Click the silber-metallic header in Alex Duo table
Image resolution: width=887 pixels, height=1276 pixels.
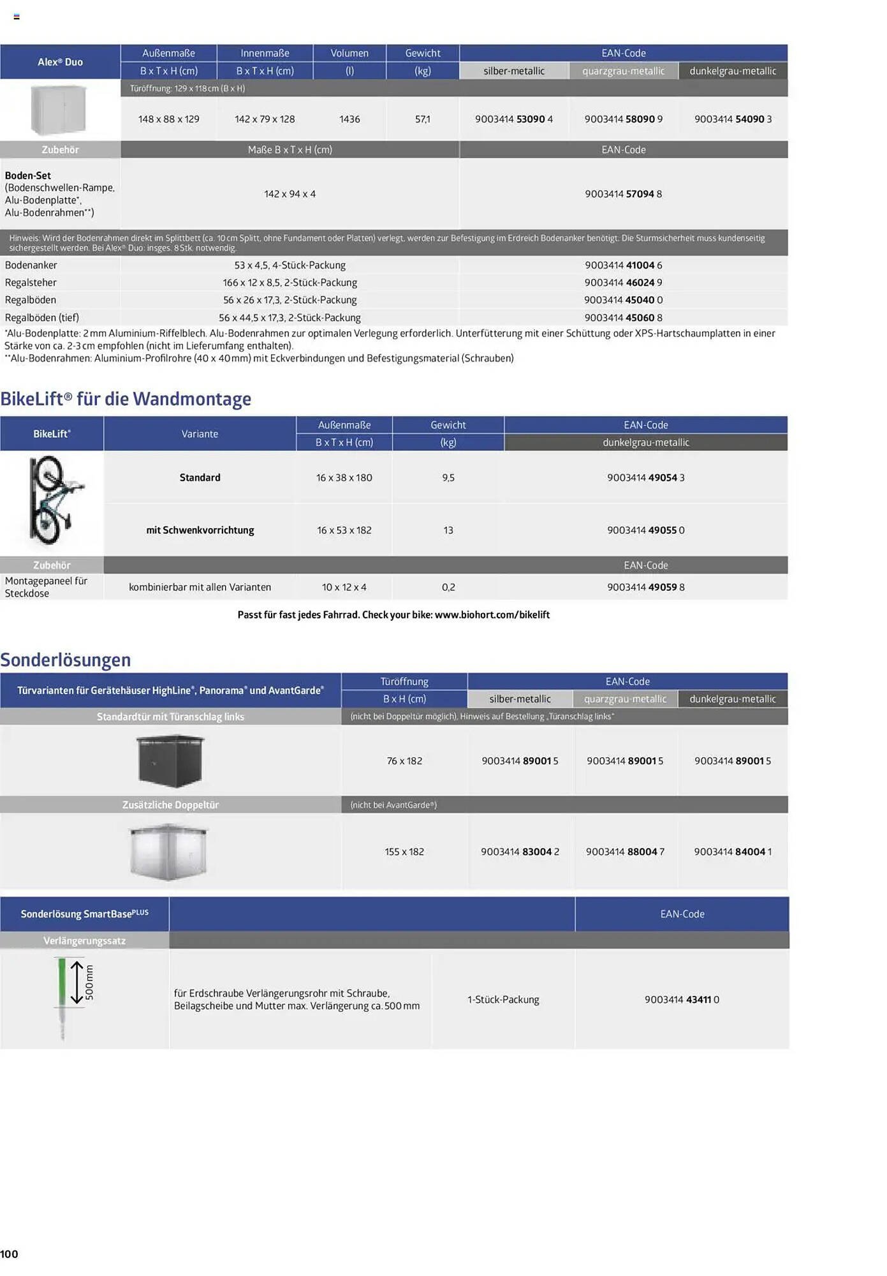(514, 71)
